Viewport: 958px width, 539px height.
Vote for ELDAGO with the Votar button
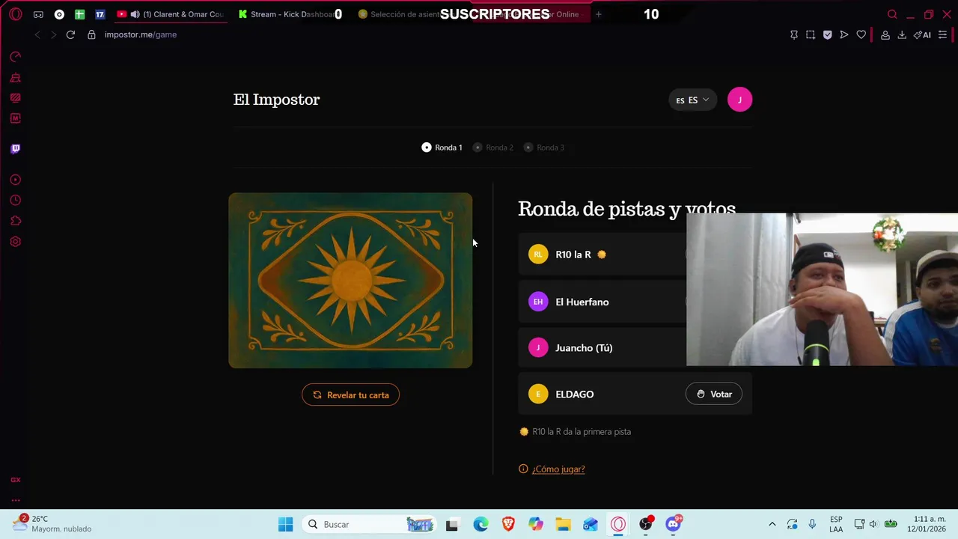coord(714,394)
